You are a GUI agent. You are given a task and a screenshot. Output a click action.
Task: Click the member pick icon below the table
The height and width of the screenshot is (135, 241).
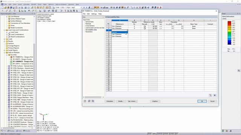(210, 95)
